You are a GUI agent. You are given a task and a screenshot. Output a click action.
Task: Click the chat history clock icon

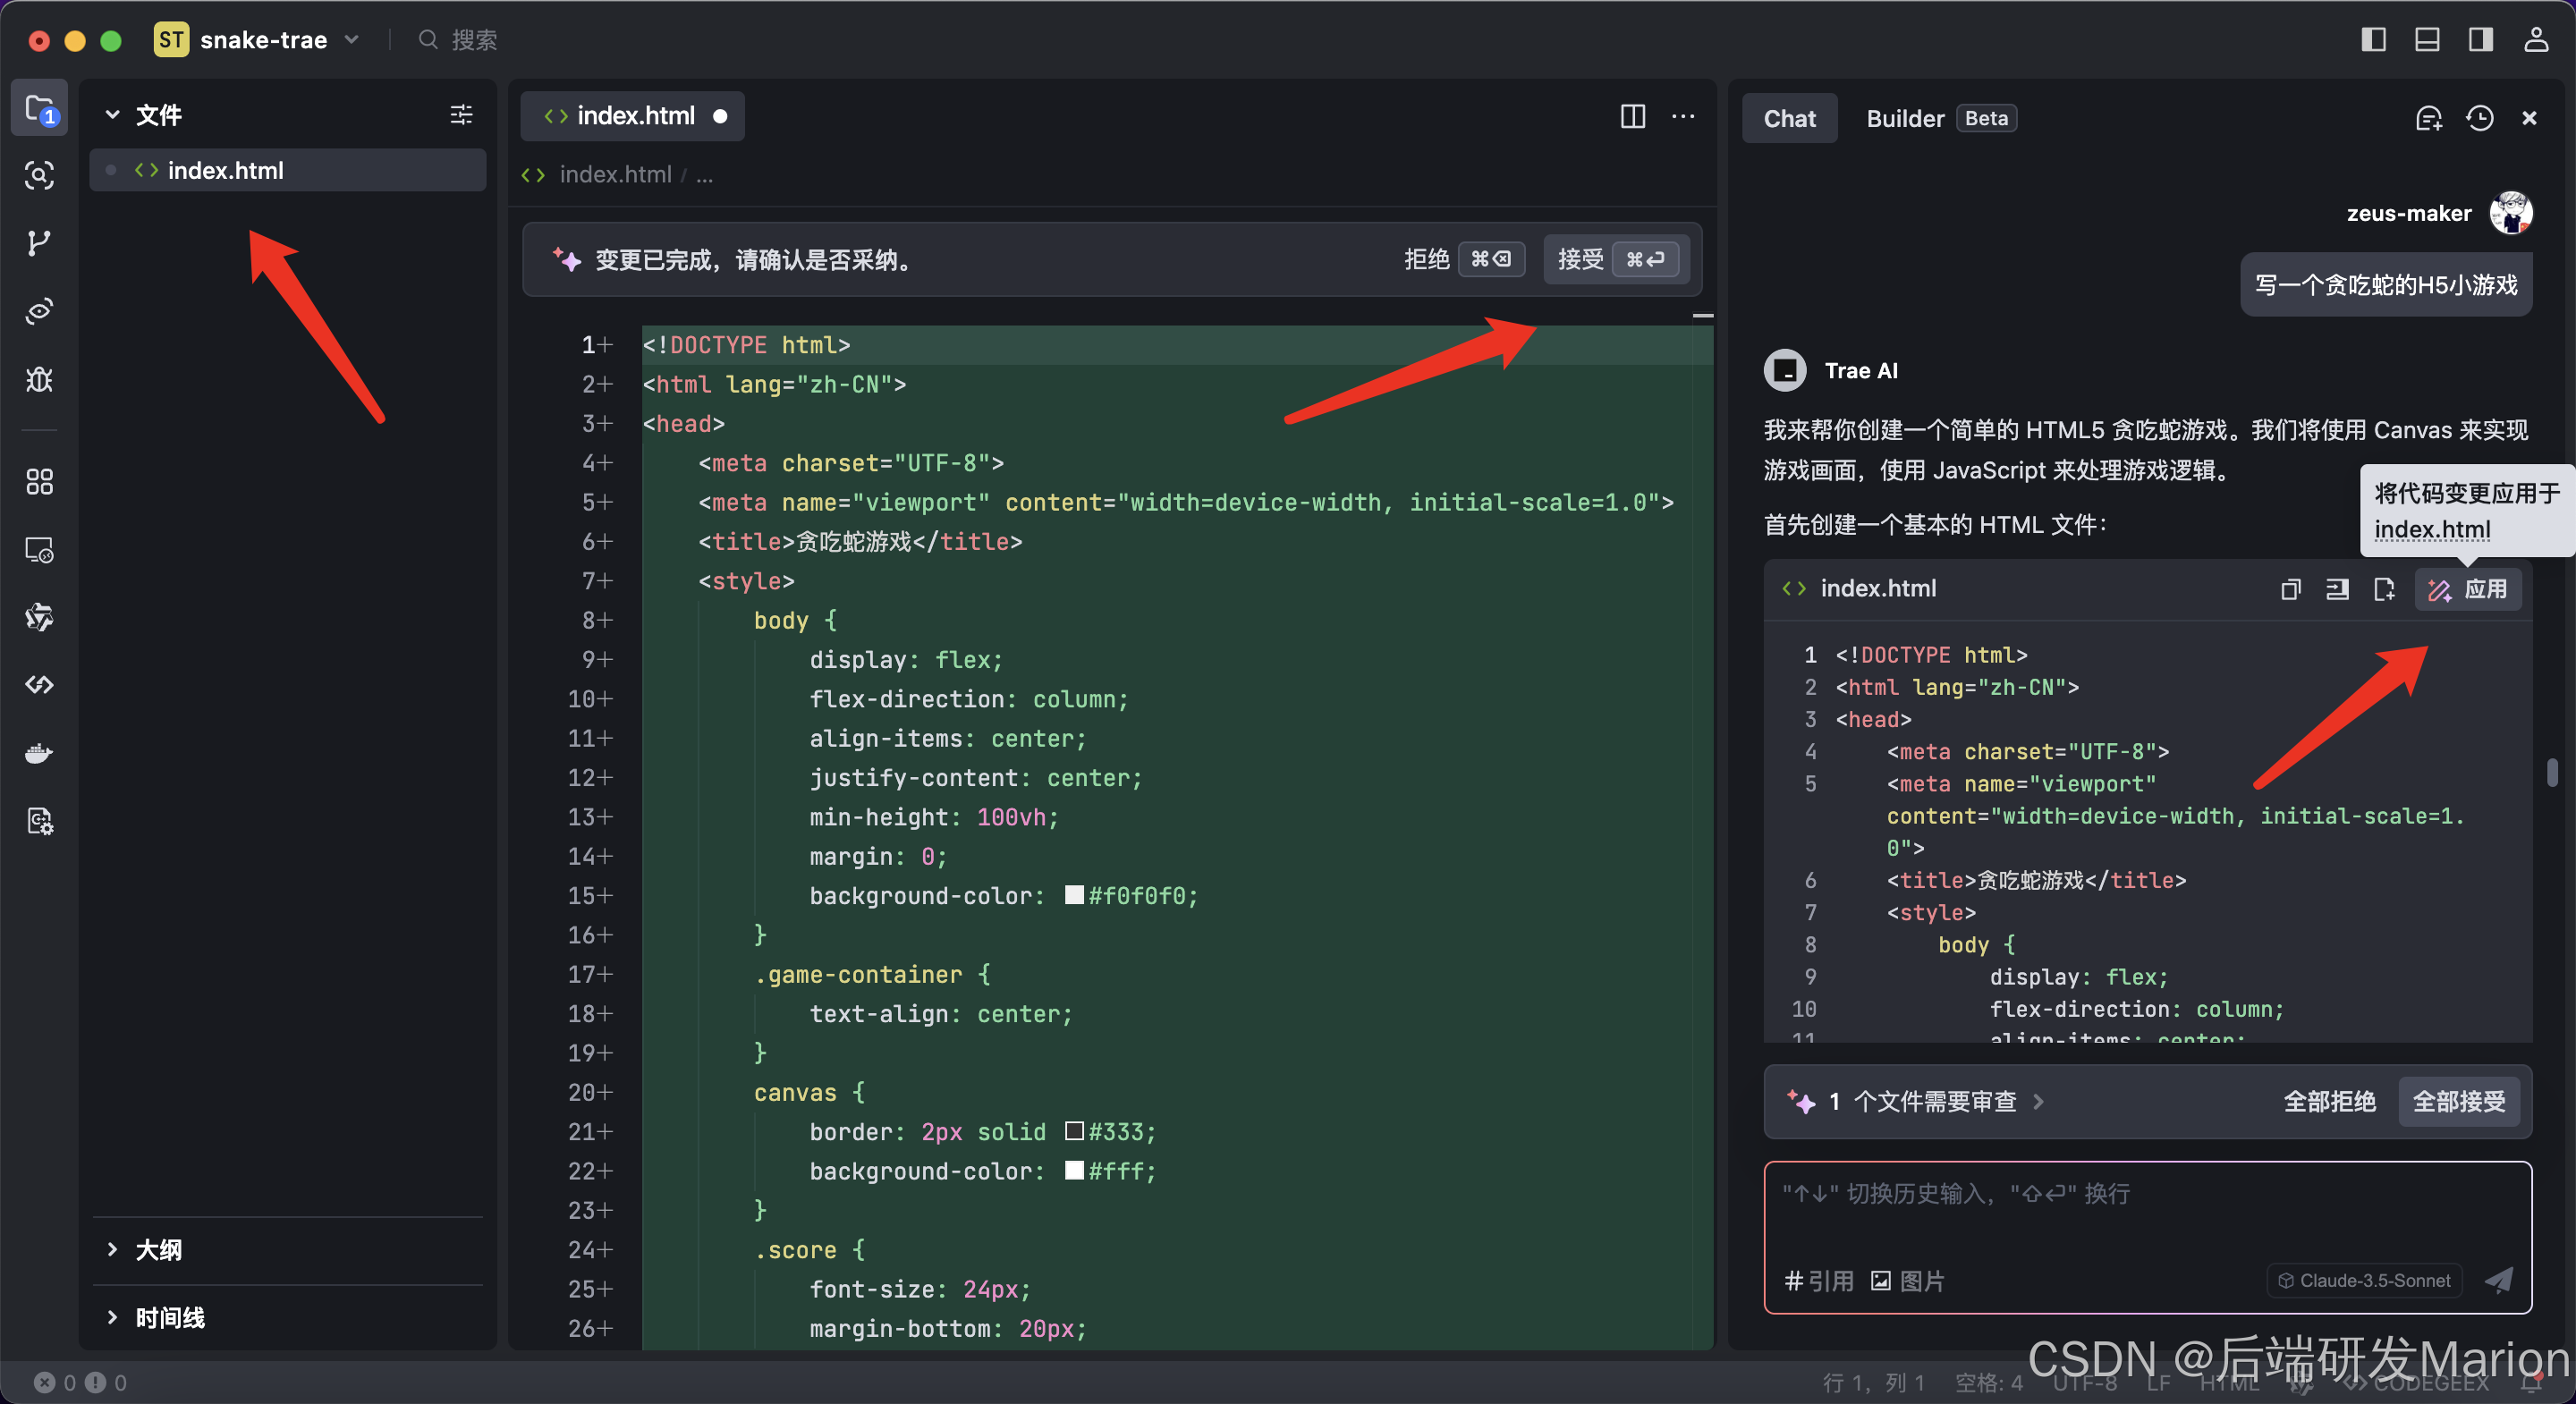coord(2480,118)
